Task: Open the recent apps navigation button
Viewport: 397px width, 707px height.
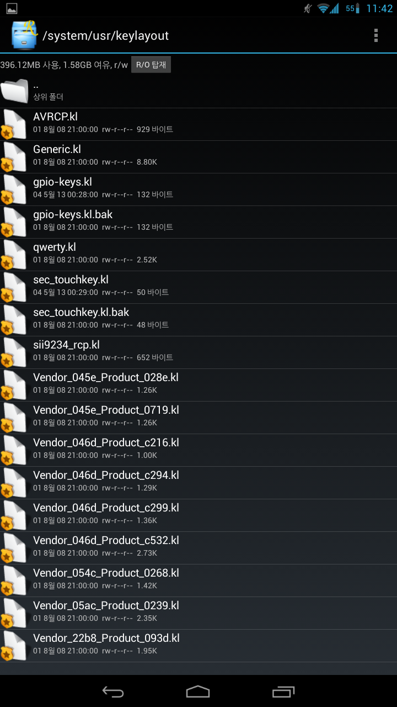Action: tap(283, 692)
